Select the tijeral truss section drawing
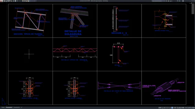This screenshot has height=109, width=195. click(30, 21)
